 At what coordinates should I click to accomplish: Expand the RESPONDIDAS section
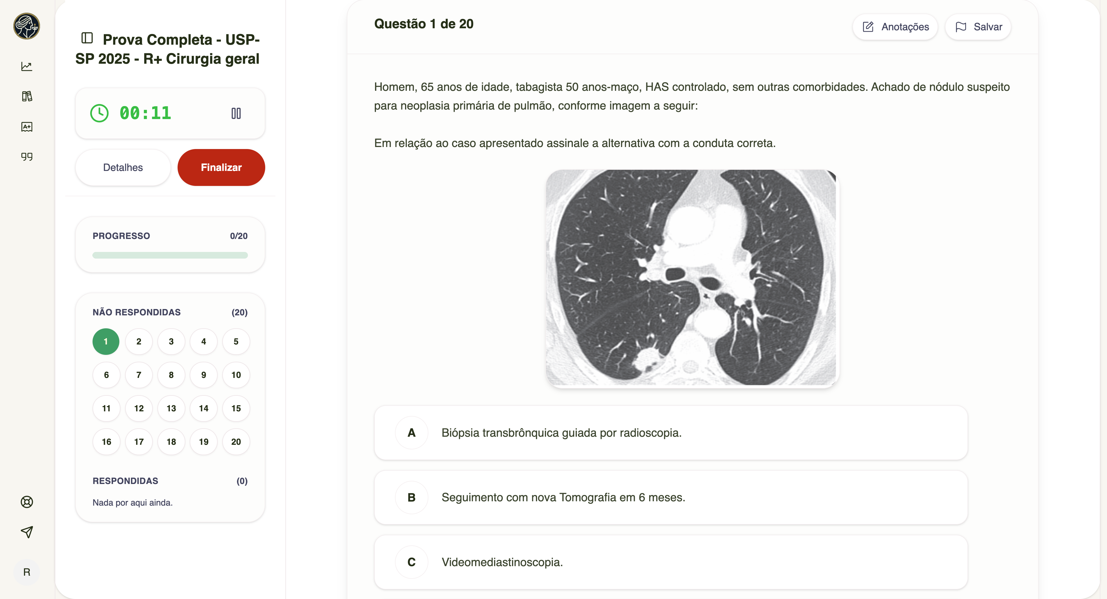[125, 481]
